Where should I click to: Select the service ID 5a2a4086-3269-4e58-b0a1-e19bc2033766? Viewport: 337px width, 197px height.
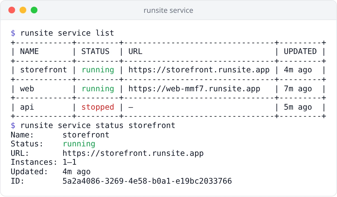coord(147,181)
